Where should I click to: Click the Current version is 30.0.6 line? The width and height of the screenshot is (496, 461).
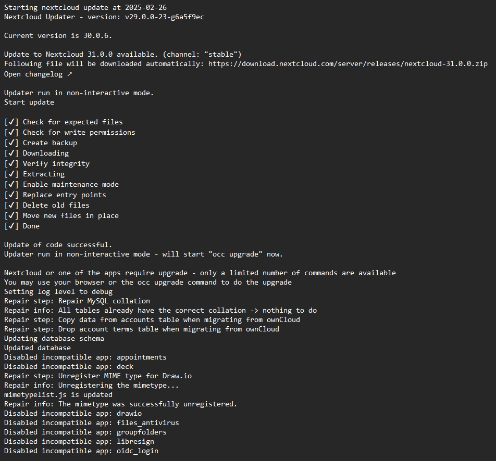pyautogui.click(x=58, y=36)
